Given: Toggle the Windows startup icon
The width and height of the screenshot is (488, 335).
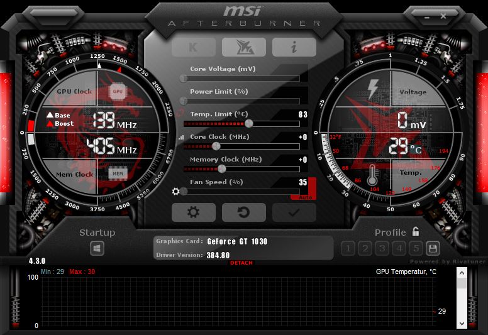Looking at the screenshot, I should pyautogui.click(x=97, y=248).
